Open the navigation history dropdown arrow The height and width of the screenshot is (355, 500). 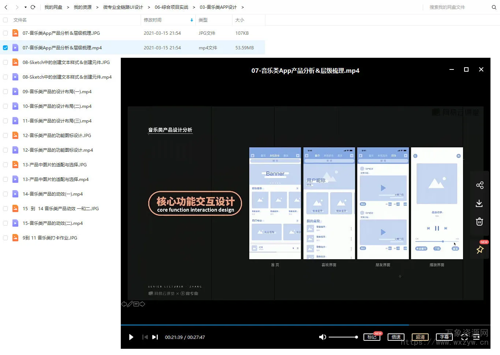[25, 7]
